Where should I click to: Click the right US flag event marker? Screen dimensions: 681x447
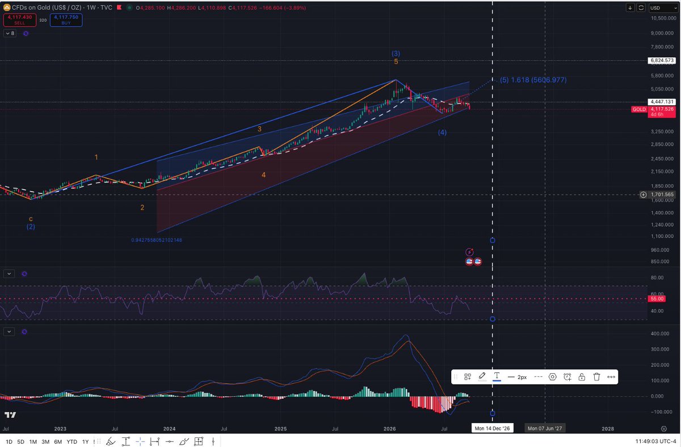[x=478, y=261]
